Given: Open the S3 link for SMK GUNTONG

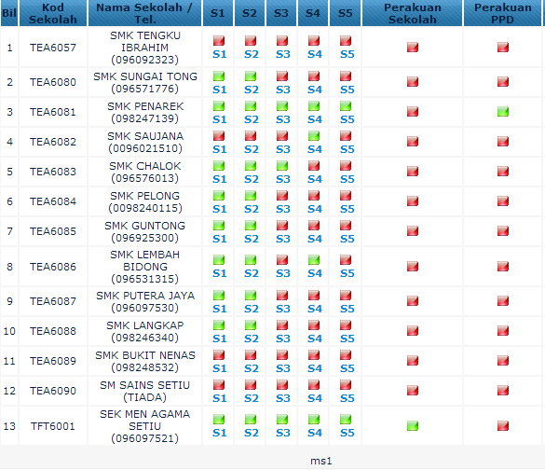Looking at the screenshot, I should pos(283,239).
